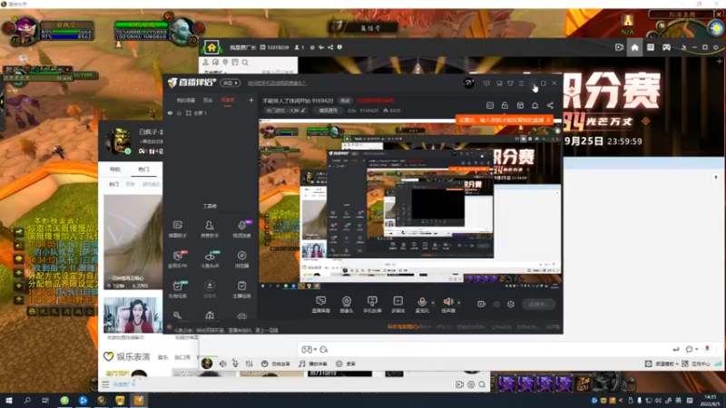
Task: Click the greyed start-stream button
Action: (x=538, y=304)
